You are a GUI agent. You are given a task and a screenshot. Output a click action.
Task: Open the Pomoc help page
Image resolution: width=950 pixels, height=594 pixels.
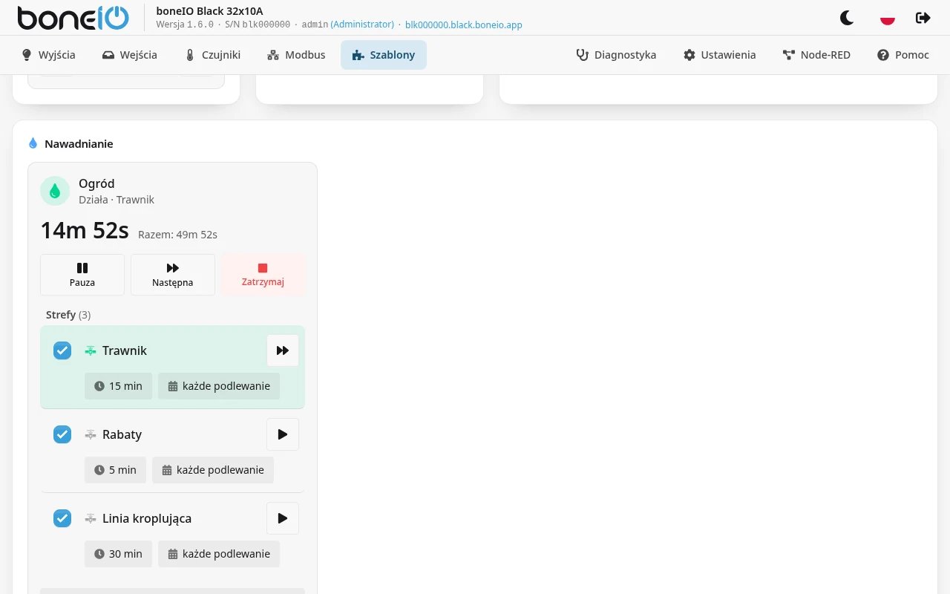click(903, 55)
